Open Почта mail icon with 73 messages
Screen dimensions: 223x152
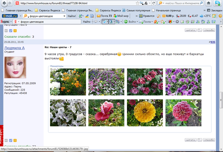[x=104, y=16]
